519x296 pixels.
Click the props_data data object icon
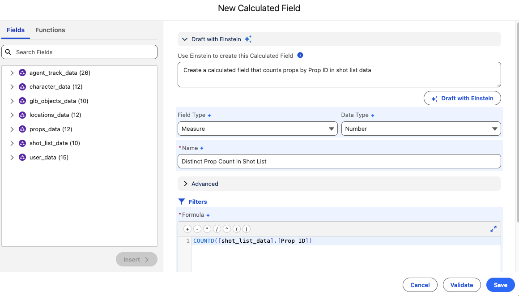coord(22,129)
